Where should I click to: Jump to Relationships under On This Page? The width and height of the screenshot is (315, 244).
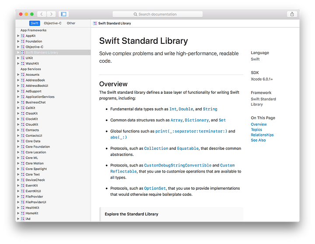[x=262, y=135]
